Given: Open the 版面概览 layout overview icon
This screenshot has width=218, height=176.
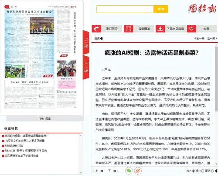Looking at the screenshot, I should coord(128,29).
